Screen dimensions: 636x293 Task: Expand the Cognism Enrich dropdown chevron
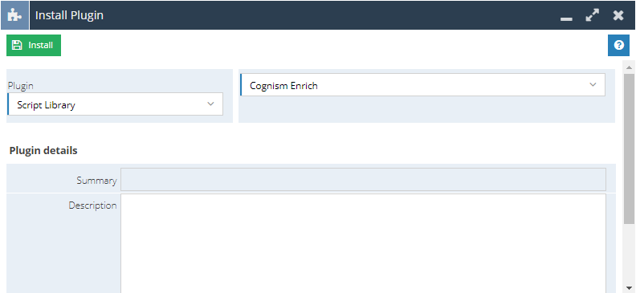click(593, 85)
